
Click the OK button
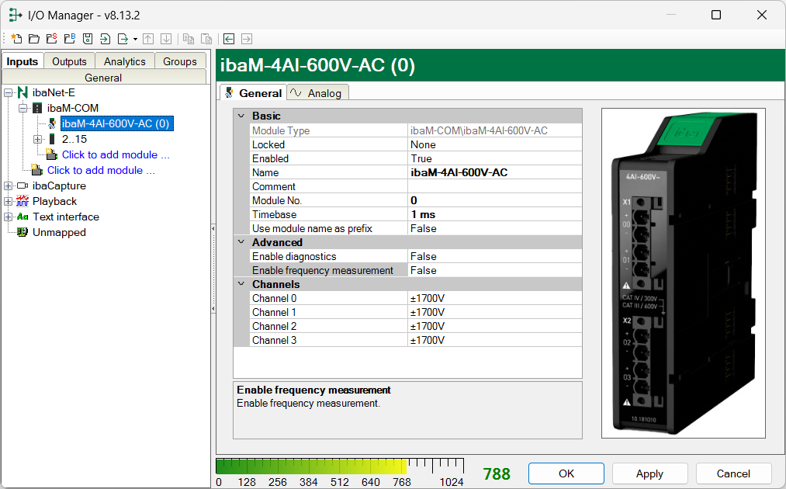(x=566, y=473)
